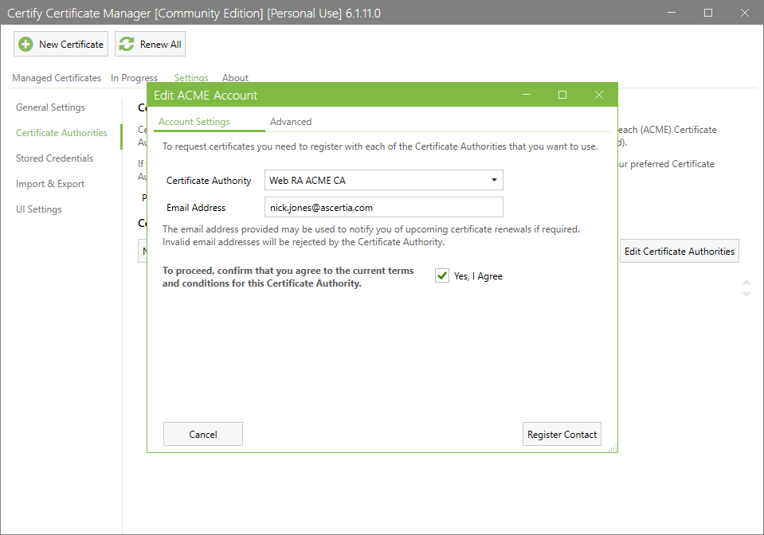Viewport: 764px width, 535px height.
Task: Click the New Certificate button label
Action: coord(71,45)
